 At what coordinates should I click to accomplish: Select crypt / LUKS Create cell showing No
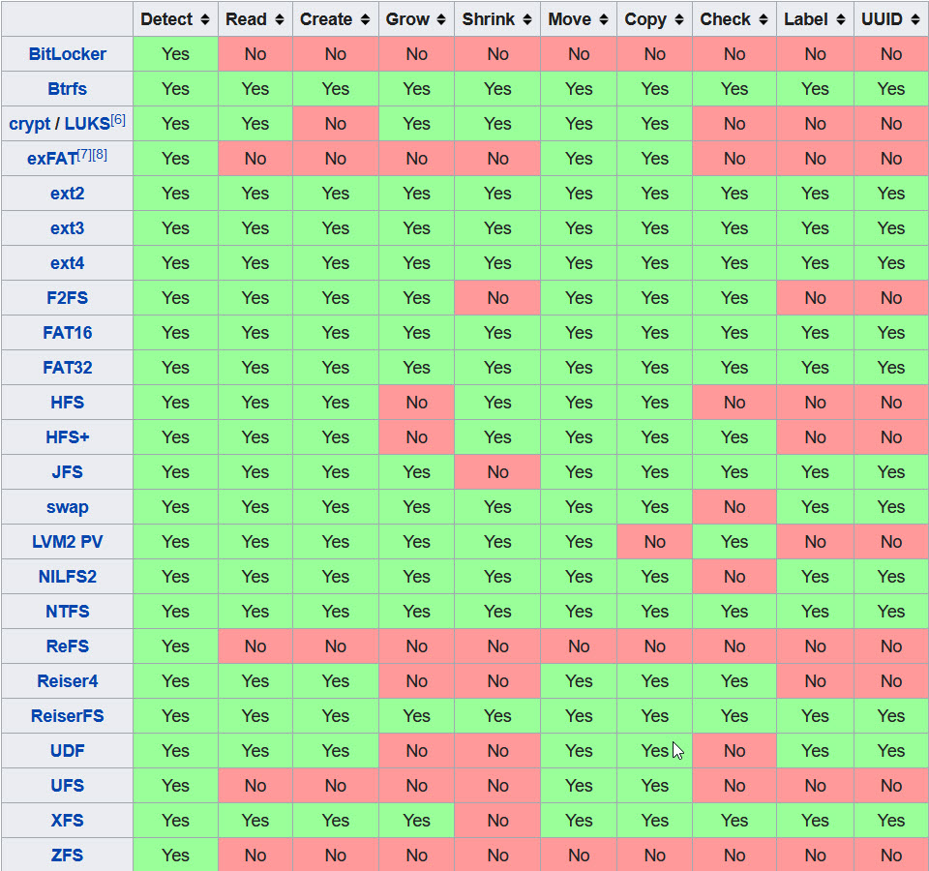(x=336, y=124)
